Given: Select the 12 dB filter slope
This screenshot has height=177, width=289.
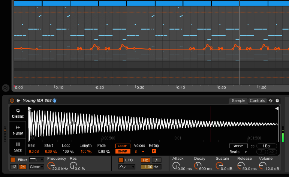Looking at the screenshot, I should pos(14,166).
